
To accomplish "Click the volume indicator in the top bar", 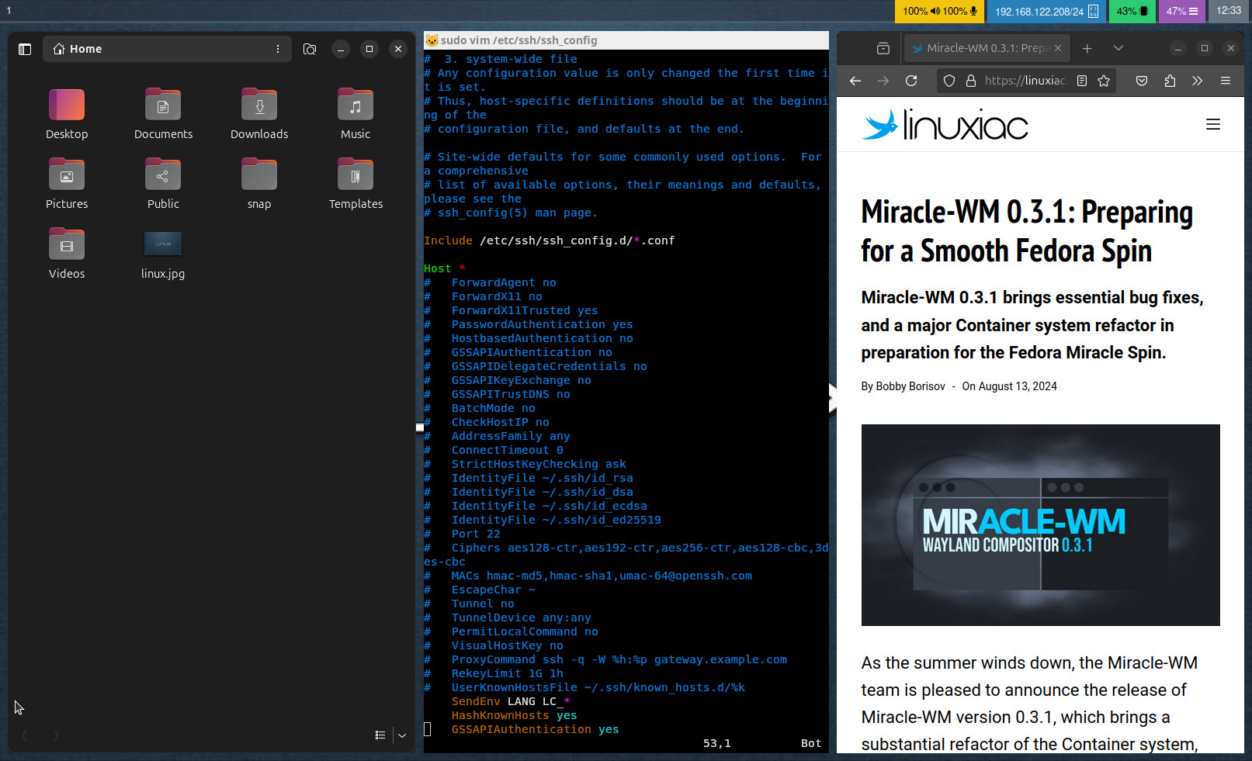I will (940, 11).
